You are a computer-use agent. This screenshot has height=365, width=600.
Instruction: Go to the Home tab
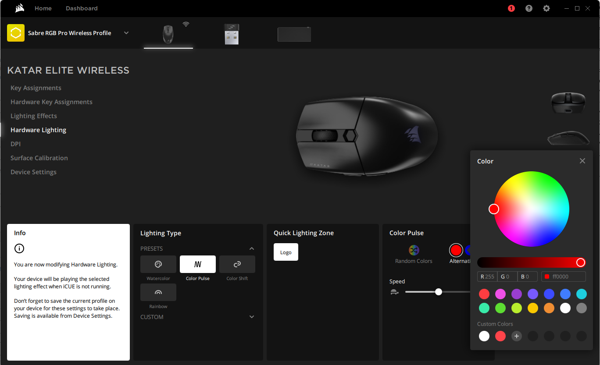coord(43,8)
